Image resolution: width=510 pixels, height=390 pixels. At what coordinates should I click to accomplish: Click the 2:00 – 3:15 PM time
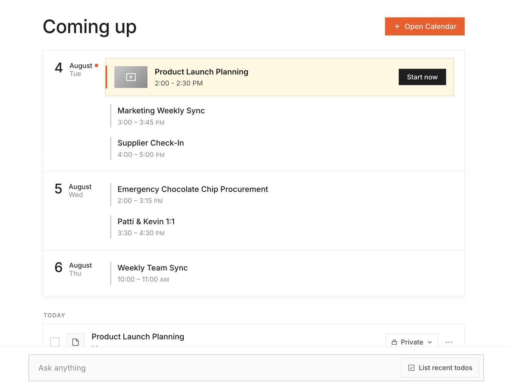coord(140,201)
